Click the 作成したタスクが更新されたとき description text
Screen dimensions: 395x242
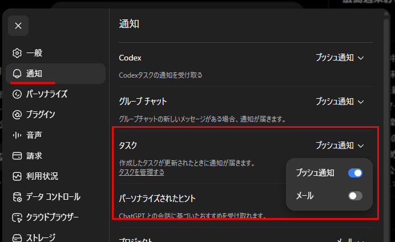(x=187, y=163)
